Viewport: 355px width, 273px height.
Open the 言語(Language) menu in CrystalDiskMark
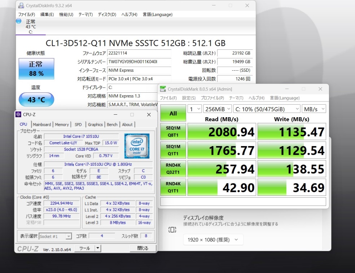[x=285, y=98]
